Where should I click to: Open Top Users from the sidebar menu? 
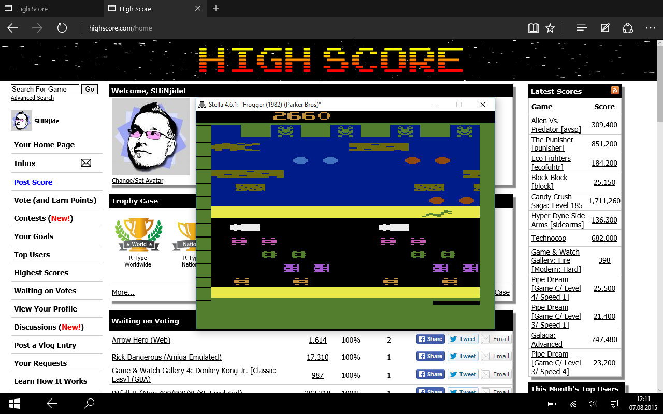32,255
